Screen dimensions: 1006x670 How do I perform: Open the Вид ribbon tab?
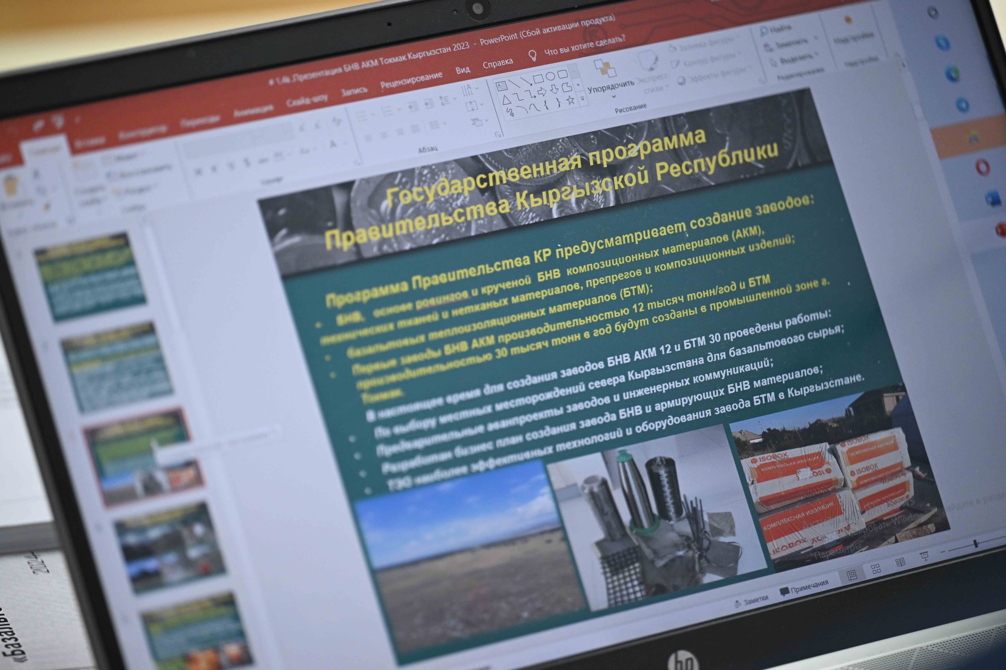(463, 70)
